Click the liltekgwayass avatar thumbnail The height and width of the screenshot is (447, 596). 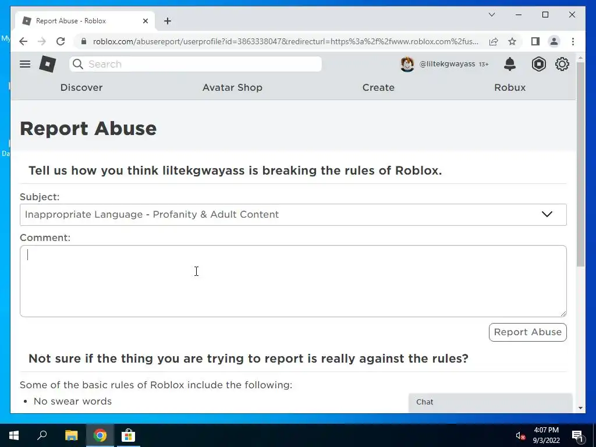click(407, 64)
